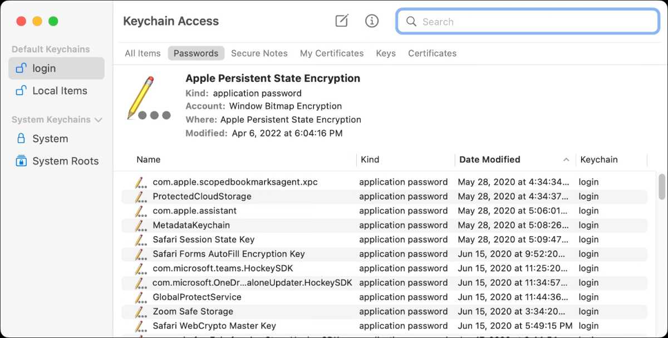Sort the list by the Kind column

click(x=370, y=160)
